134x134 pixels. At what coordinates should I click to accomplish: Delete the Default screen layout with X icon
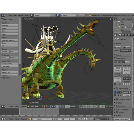[54, 15]
